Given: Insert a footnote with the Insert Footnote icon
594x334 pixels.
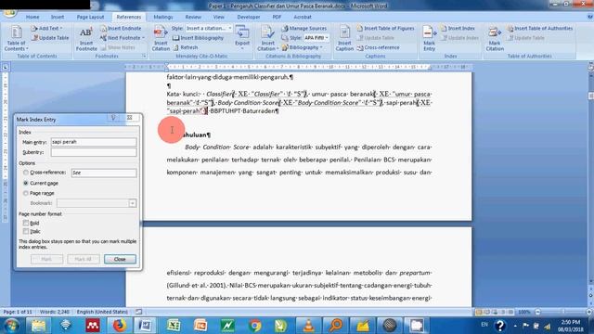Looking at the screenshot, I should (x=86, y=38).
